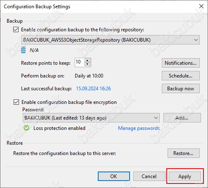The image size is (208, 188).
Task: Apply the configuration backup settings
Action: [185, 176]
